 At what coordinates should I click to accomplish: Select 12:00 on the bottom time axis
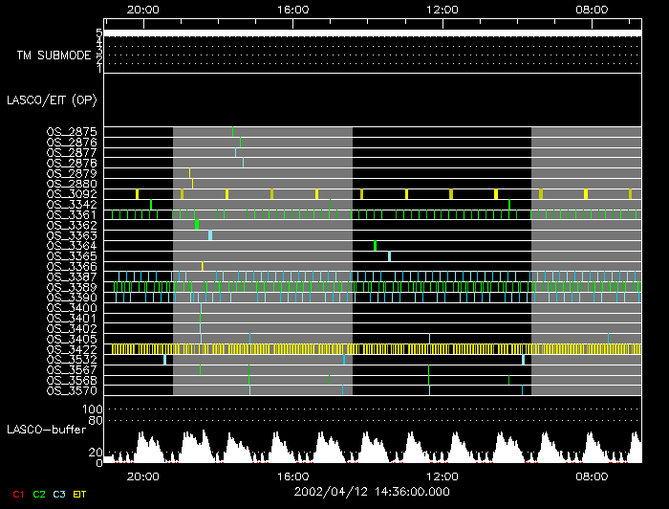442,476
